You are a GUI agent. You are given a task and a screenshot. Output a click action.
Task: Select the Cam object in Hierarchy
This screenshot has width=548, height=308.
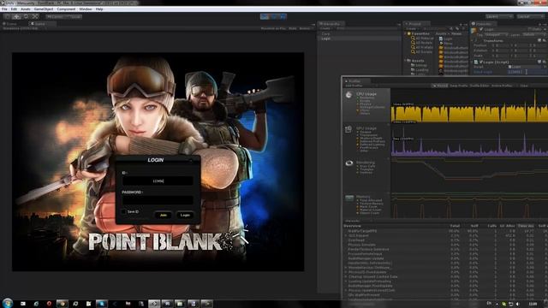[x=325, y=34]
